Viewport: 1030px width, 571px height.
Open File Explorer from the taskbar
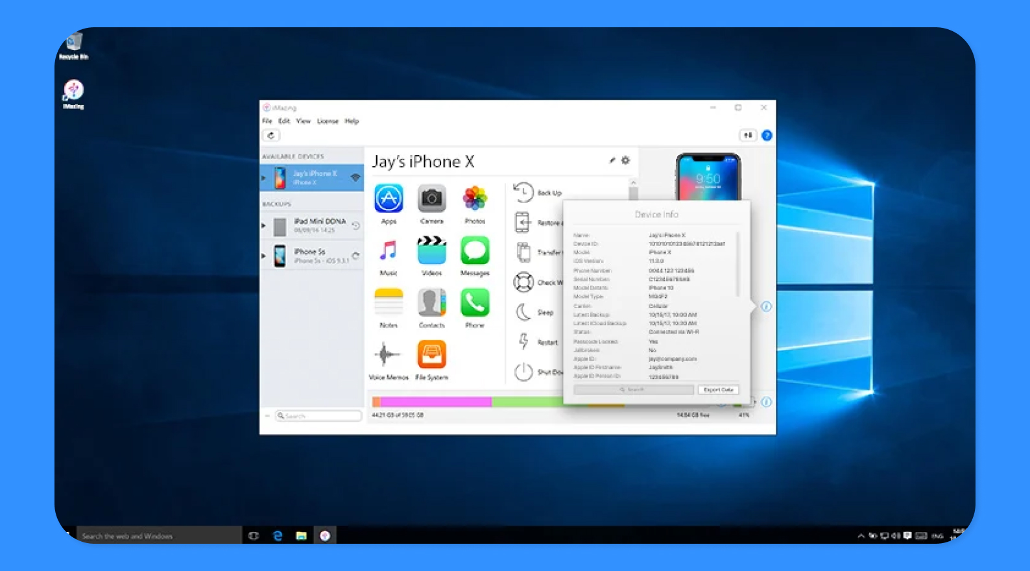click(x=301, y=536)
